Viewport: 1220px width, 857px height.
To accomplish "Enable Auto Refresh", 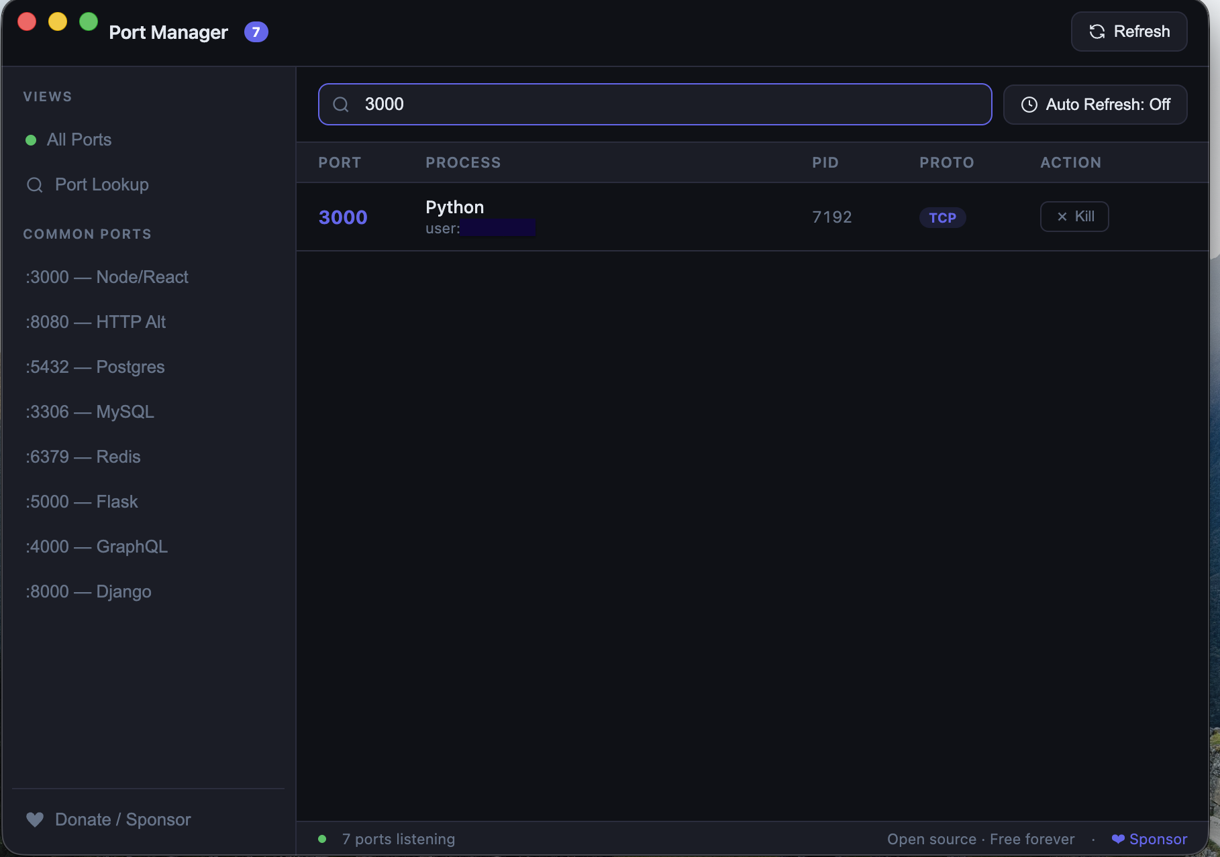I will pyautogui.click(x=1095, y=104).
